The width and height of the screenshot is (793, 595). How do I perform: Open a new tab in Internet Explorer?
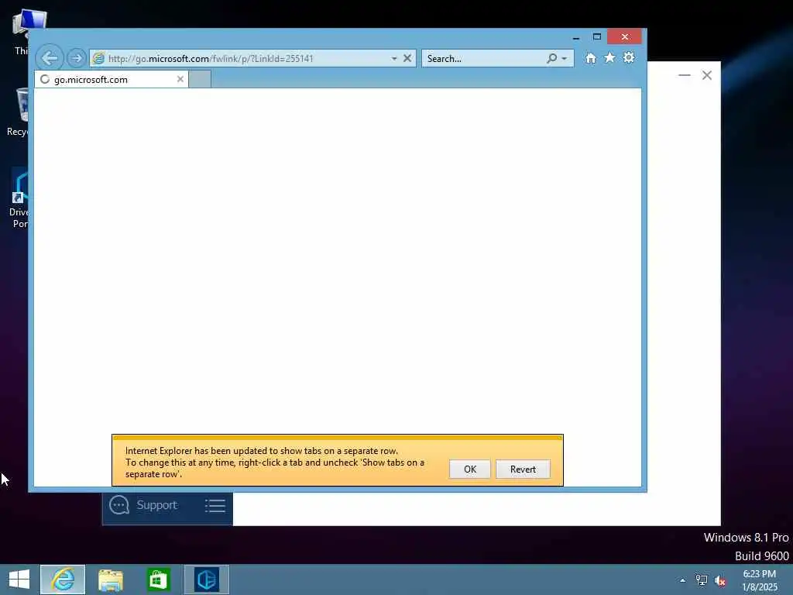[x=200, y=80]
